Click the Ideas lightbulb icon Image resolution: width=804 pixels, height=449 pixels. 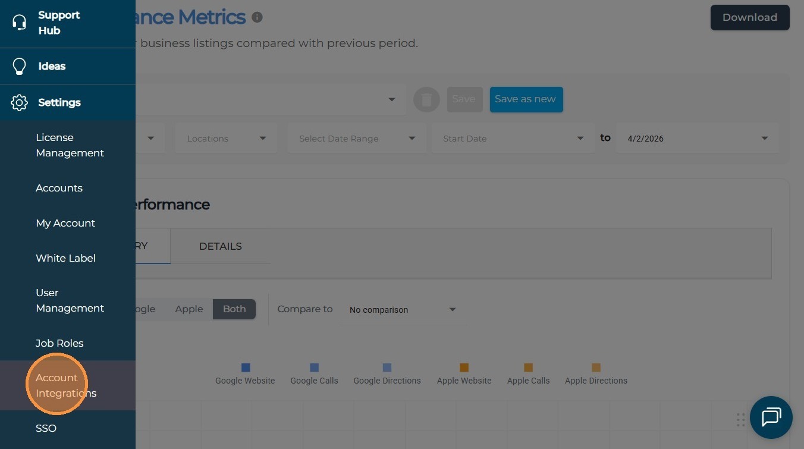point(19,66)
